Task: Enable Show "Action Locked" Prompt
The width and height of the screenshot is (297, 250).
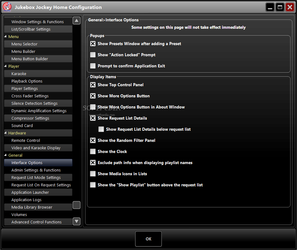Action: (93, 55)
